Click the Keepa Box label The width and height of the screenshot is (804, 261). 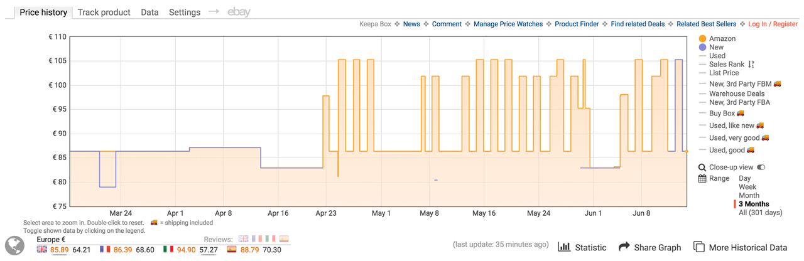(x=375, y=24)
